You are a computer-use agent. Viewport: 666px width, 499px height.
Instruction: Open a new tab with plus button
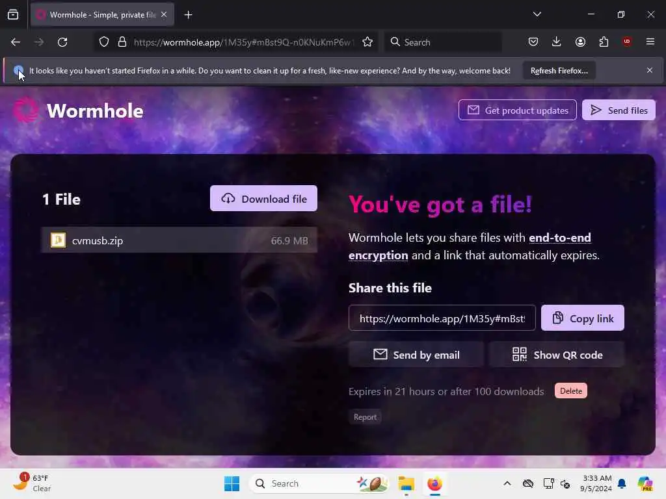click(188, 15)
